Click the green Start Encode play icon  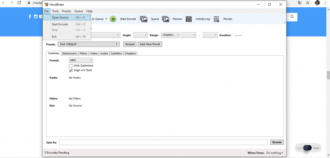(x=113, y=19)
